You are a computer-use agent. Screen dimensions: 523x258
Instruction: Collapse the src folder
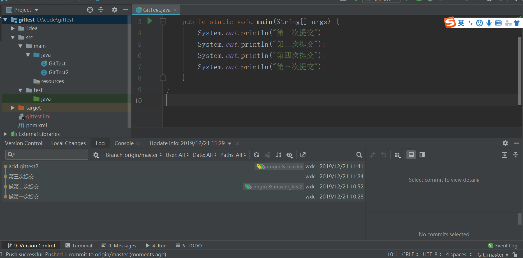(13, 37)
